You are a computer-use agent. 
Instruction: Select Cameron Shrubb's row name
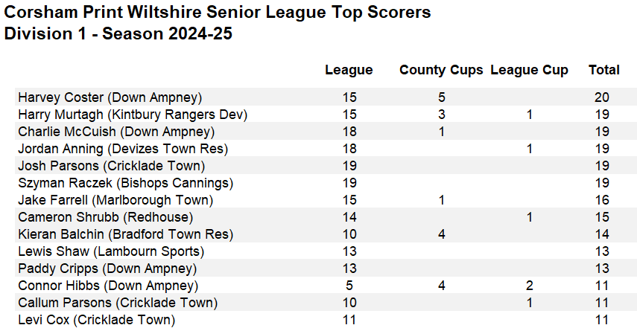106,217
